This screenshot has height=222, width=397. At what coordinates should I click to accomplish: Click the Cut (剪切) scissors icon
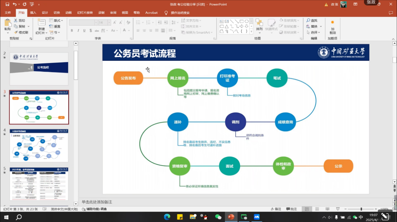tap(16, 21)
